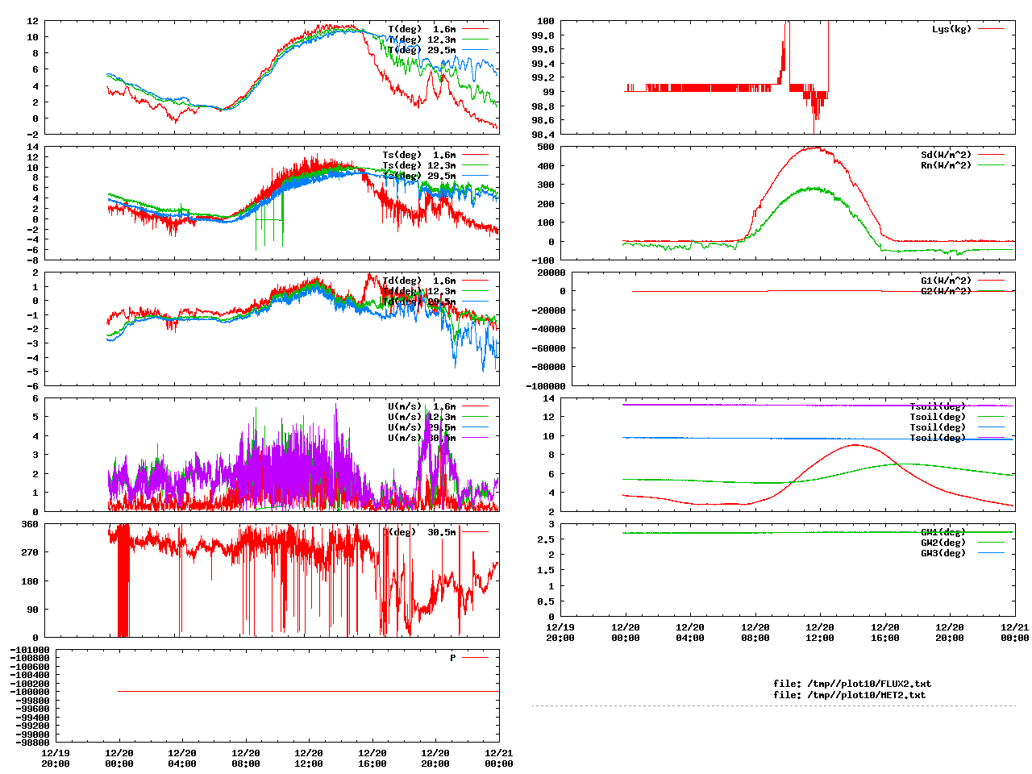The width and height of the screenshot is (1032, 774).
Task: Click the '12/21 00:00' label under pressure plot
Action: point(499,758)
